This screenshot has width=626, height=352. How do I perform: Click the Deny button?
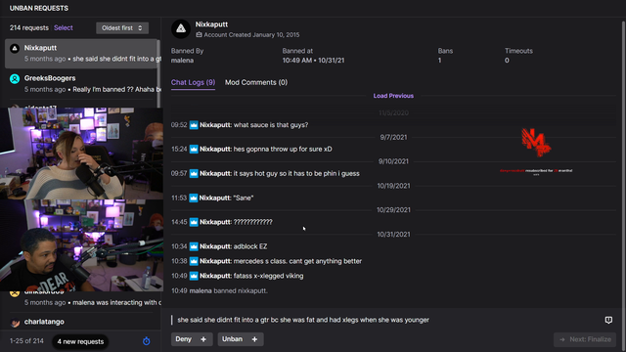(192, 339)
